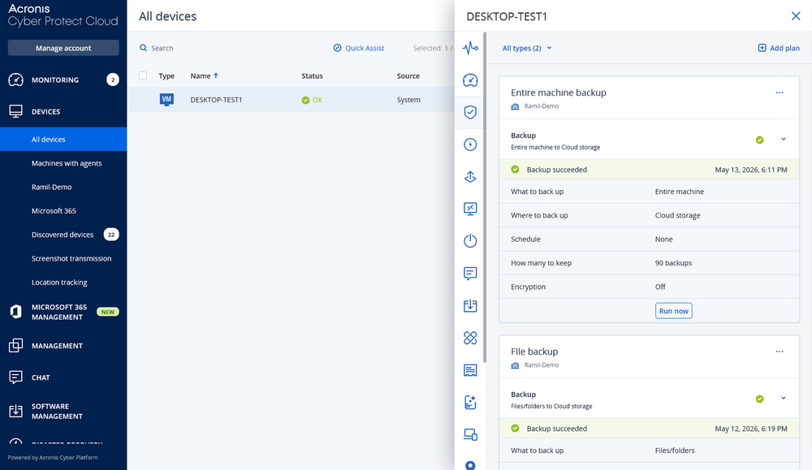Collapse the Backup section of Entire machine backup
Viewport: 812px width, 470px height.
[784, 140]
